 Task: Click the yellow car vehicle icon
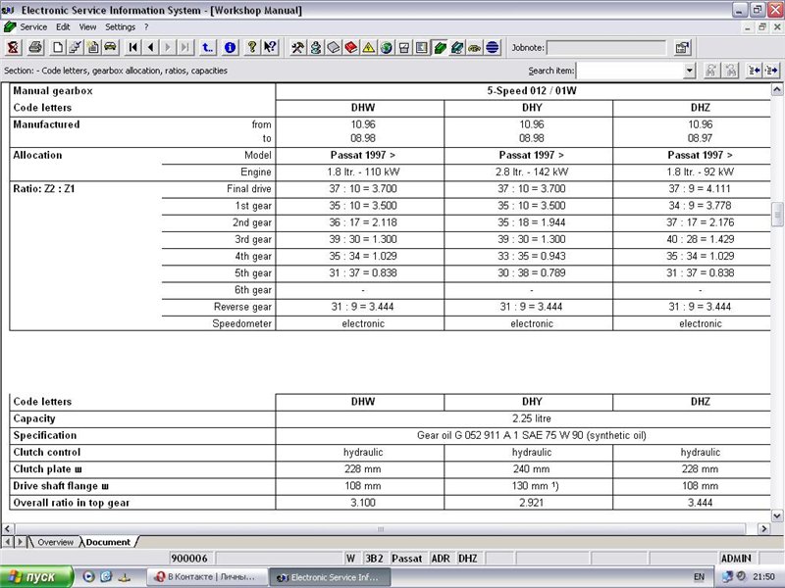pyautogui.click(x=110, y=47)
